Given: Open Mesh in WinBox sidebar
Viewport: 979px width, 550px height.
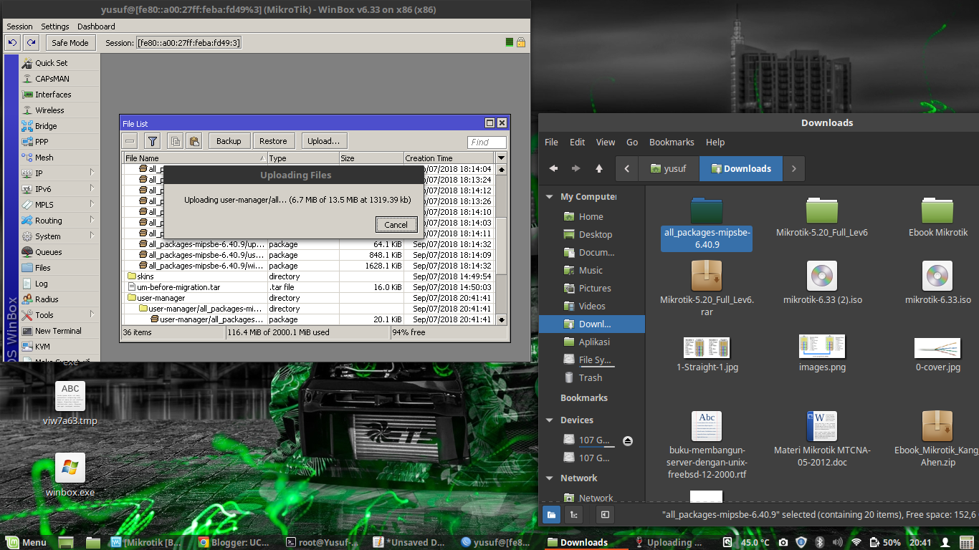Looking at the screenshot, I should (x=44, y=158).
